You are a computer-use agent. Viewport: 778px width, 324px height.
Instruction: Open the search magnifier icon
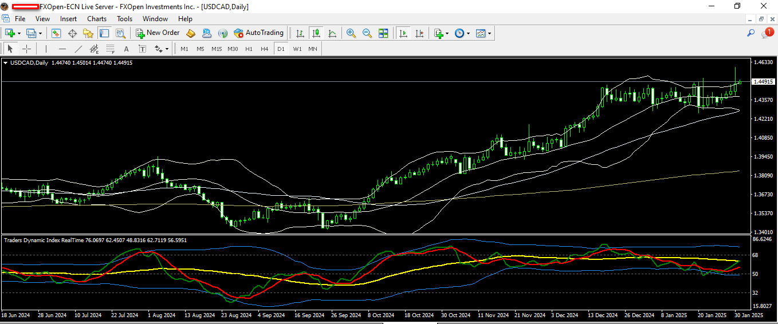point(751,33)
